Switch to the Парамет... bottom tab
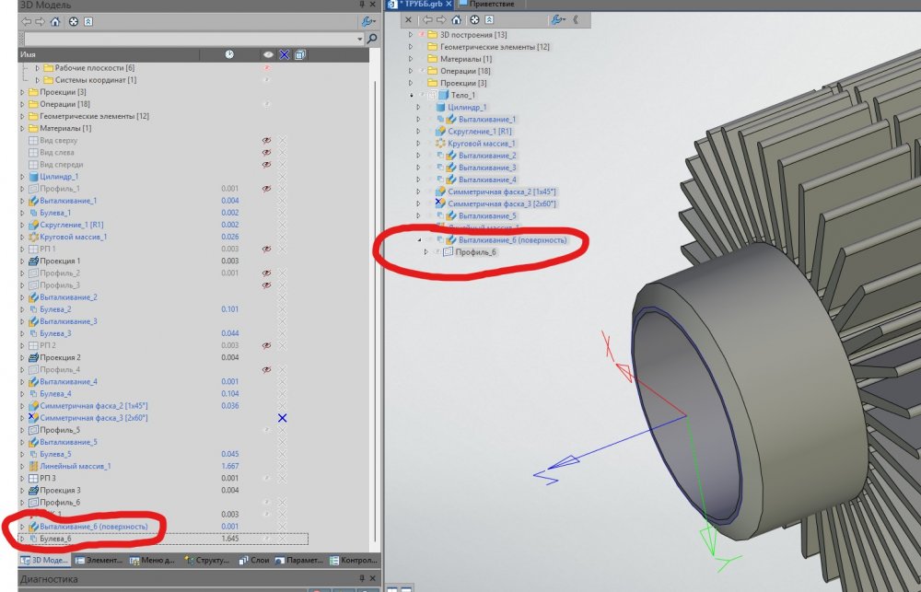The image size is (921, 592). 299,561
